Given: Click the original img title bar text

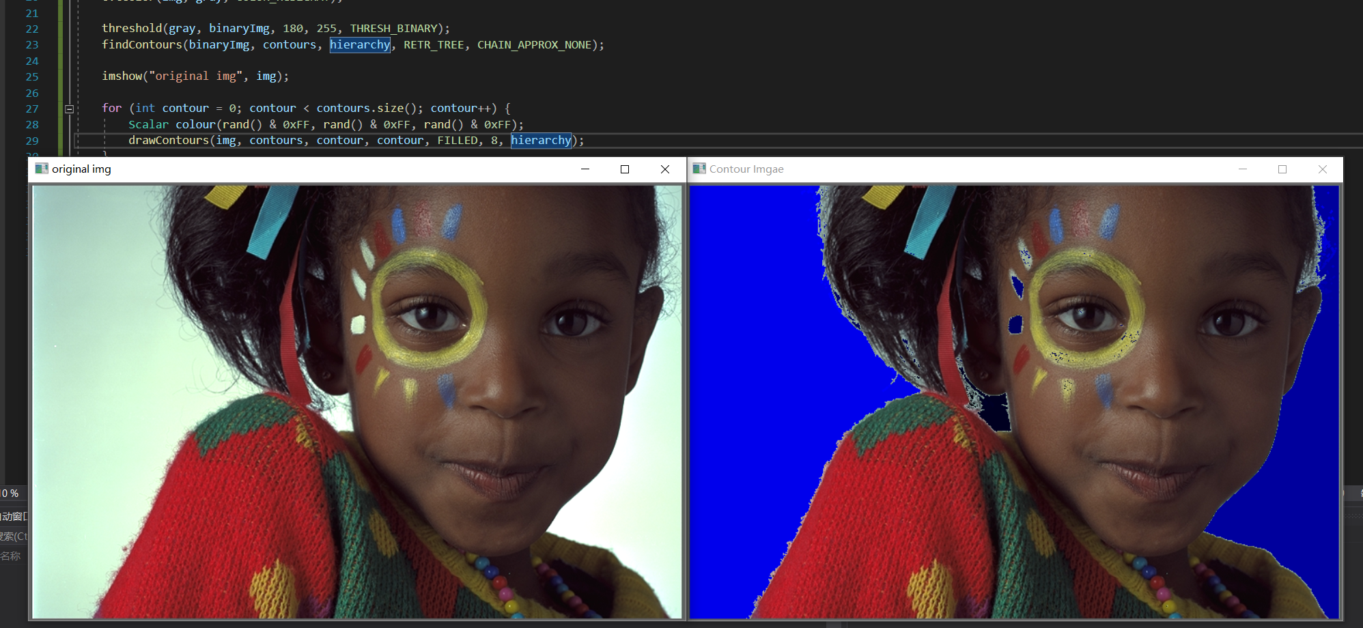Looking at the screenshot, I should point(81,169).
